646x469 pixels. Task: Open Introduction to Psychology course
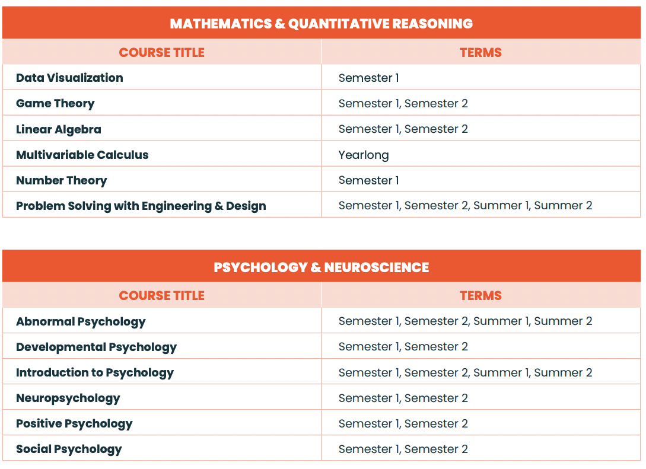[x=95, y=372]
